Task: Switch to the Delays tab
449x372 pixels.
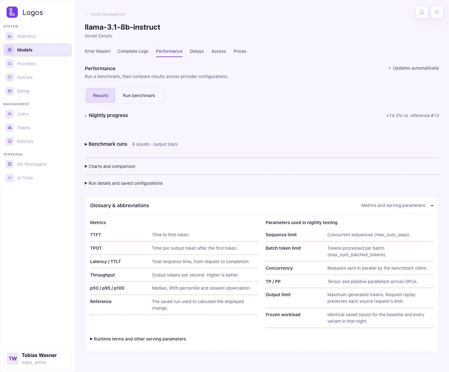Action: pyautogui.click(x=197, y=51)
